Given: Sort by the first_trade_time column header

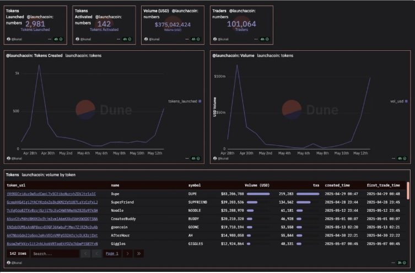Looking at the screenshot, I should click(x=383, y=185).
